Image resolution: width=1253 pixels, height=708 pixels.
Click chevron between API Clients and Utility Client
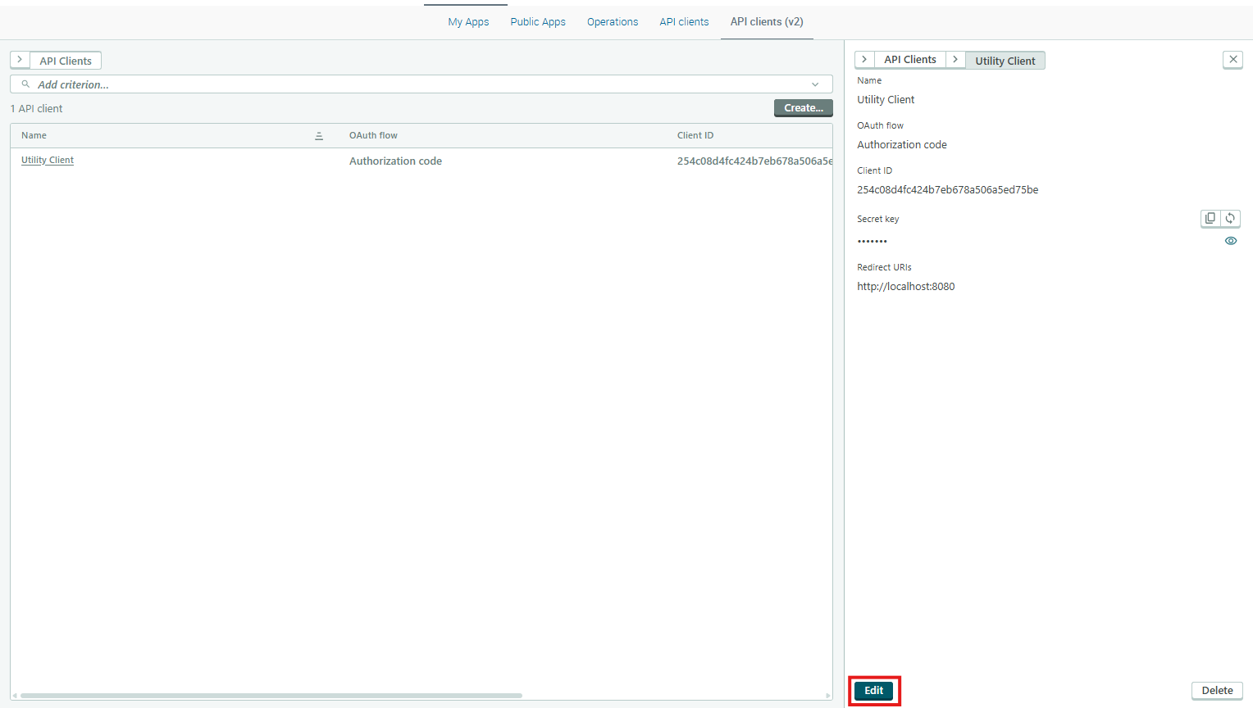[955, 60]
